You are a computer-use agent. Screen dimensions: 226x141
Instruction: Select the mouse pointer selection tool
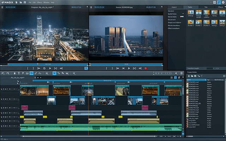pos(54,73)
